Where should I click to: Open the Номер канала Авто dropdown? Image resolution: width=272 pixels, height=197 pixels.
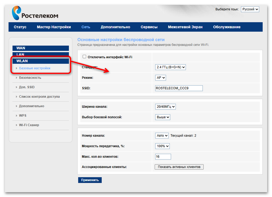162,136
